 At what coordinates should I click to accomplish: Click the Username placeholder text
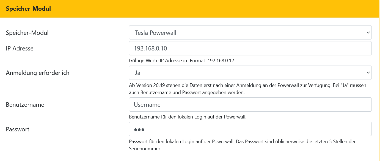point(147,104)
